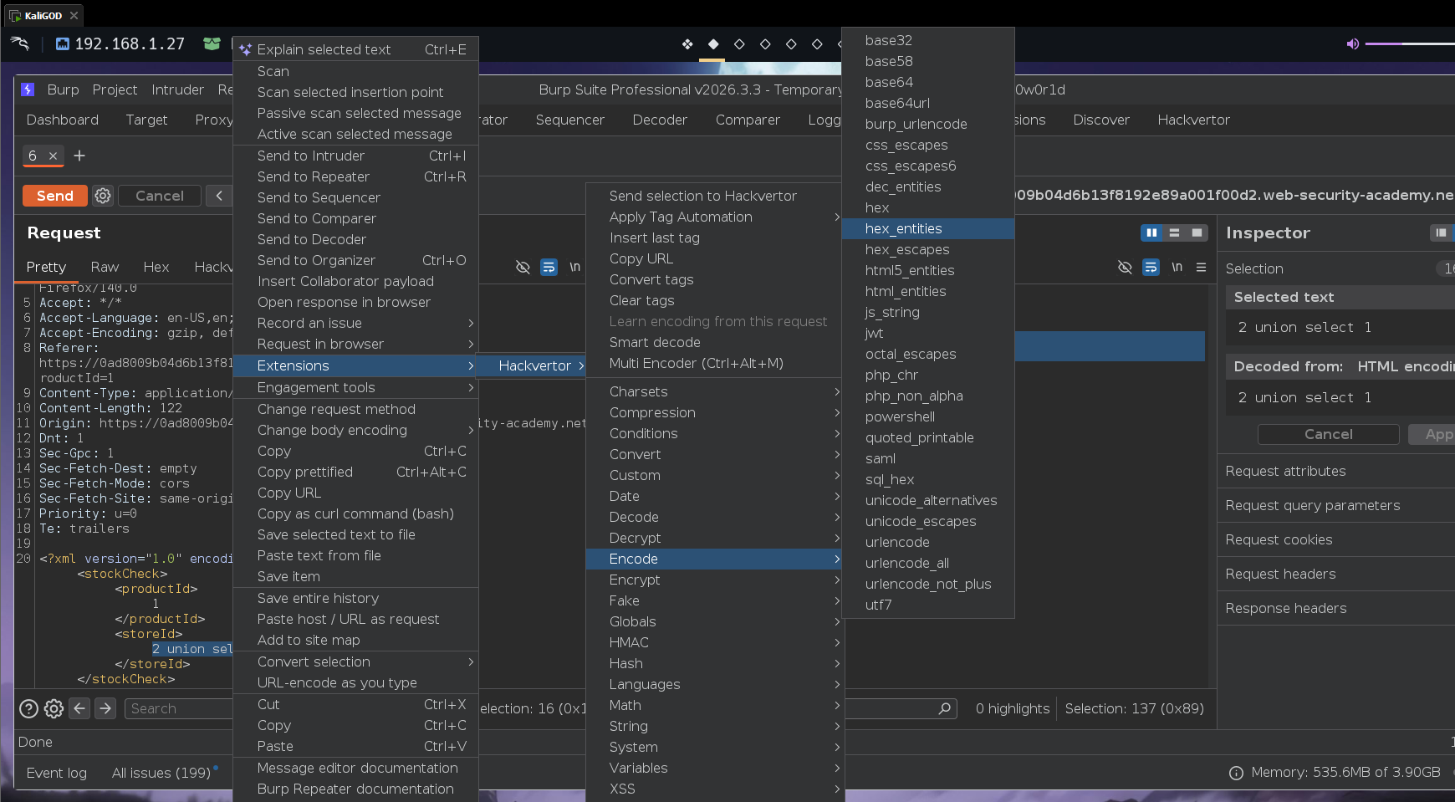1455x802 pixels.
Task: Select side-by-side layout view icon
Action: click(x=1151, y=232)
